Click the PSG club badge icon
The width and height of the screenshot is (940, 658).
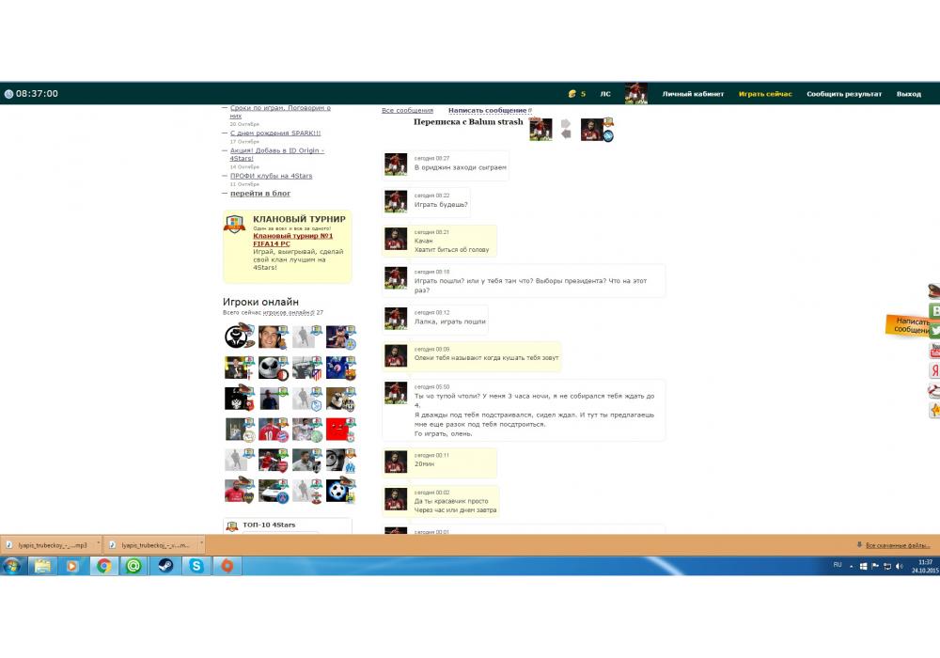pyautogui.click(x=283, y=497)
